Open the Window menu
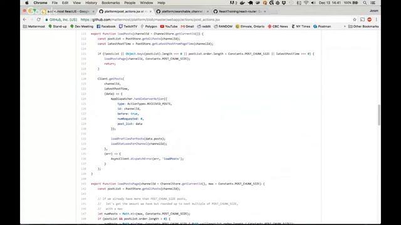 point(146,2)
